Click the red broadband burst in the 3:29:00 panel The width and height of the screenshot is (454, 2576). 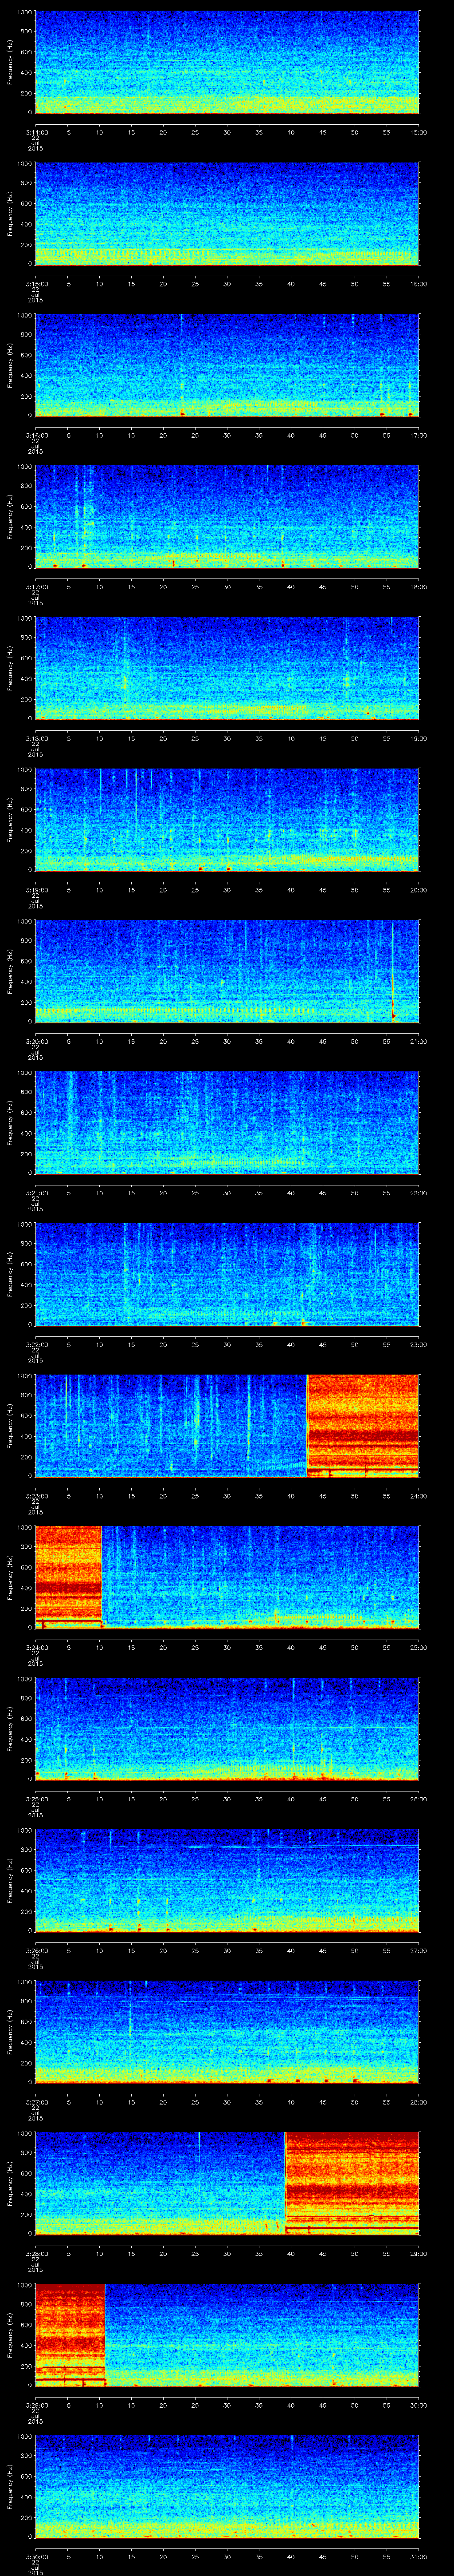coord(70,2335)
